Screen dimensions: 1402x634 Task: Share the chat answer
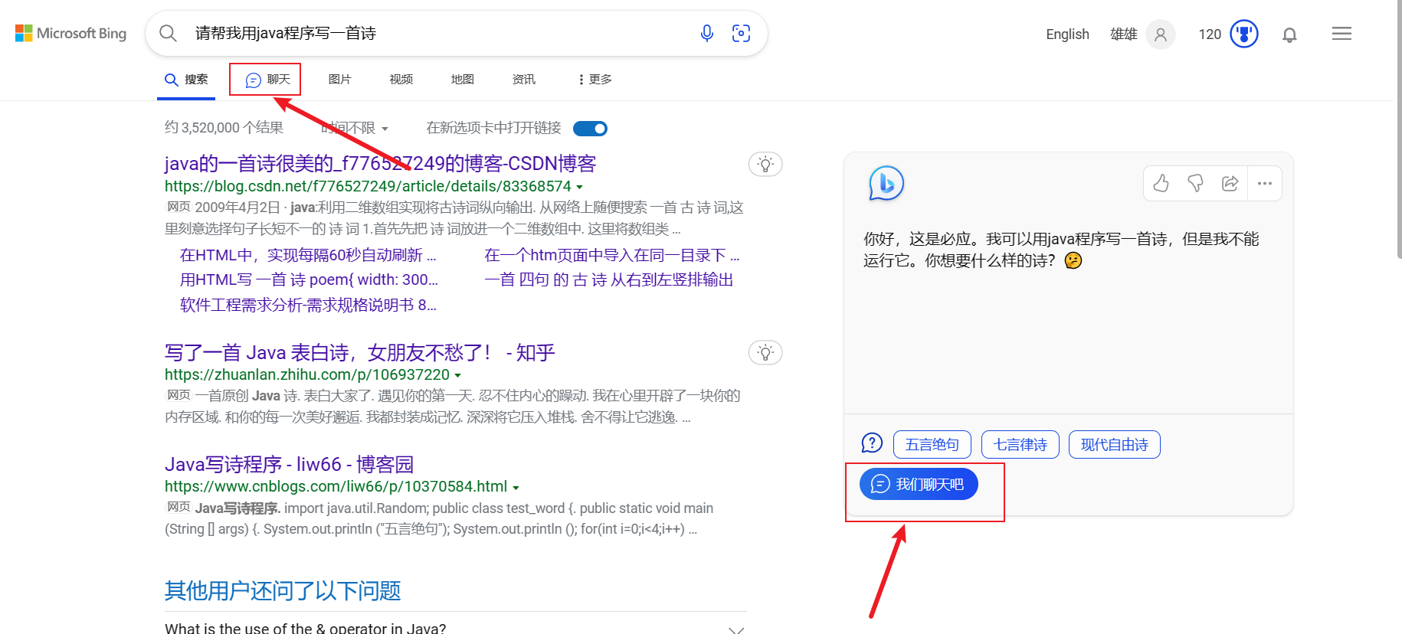tap(1230, 183)
